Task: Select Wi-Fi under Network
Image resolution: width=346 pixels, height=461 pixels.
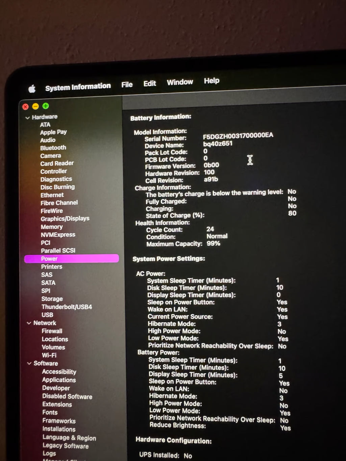Action: point(49,355)
